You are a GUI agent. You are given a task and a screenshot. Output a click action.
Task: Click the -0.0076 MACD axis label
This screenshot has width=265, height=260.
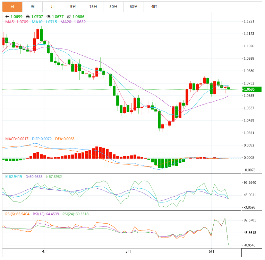[x=249, y=170]
